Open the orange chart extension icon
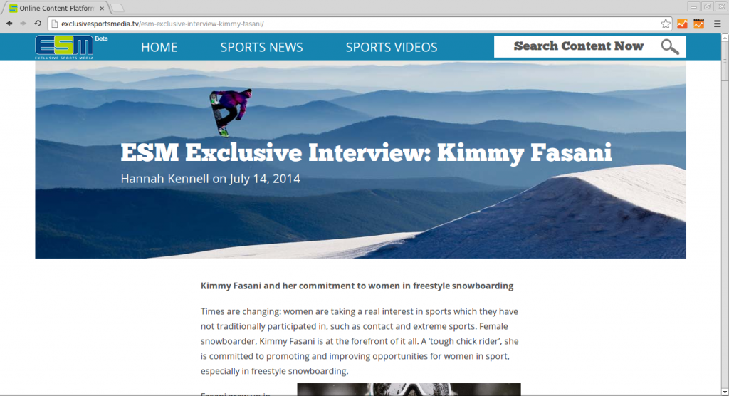Image resolution: width=729 pixels, height=396 pixels. pos(682,24)
